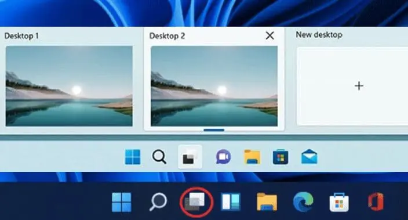
Task: Open Microsoft Store on light taskbar
Action: 280,157
